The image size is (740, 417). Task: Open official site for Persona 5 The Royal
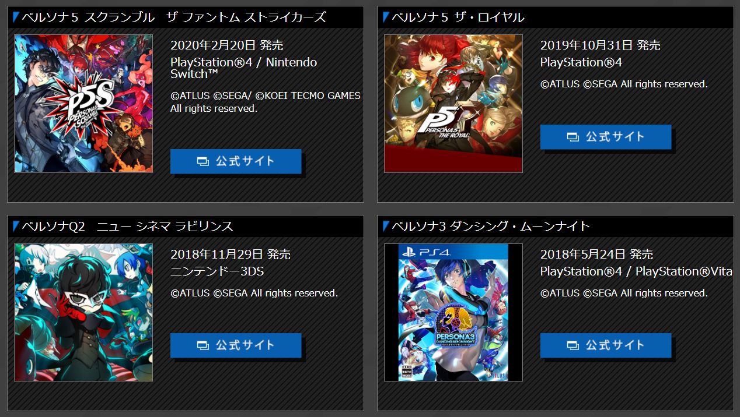pyautogui.click(x=606, y=137)
